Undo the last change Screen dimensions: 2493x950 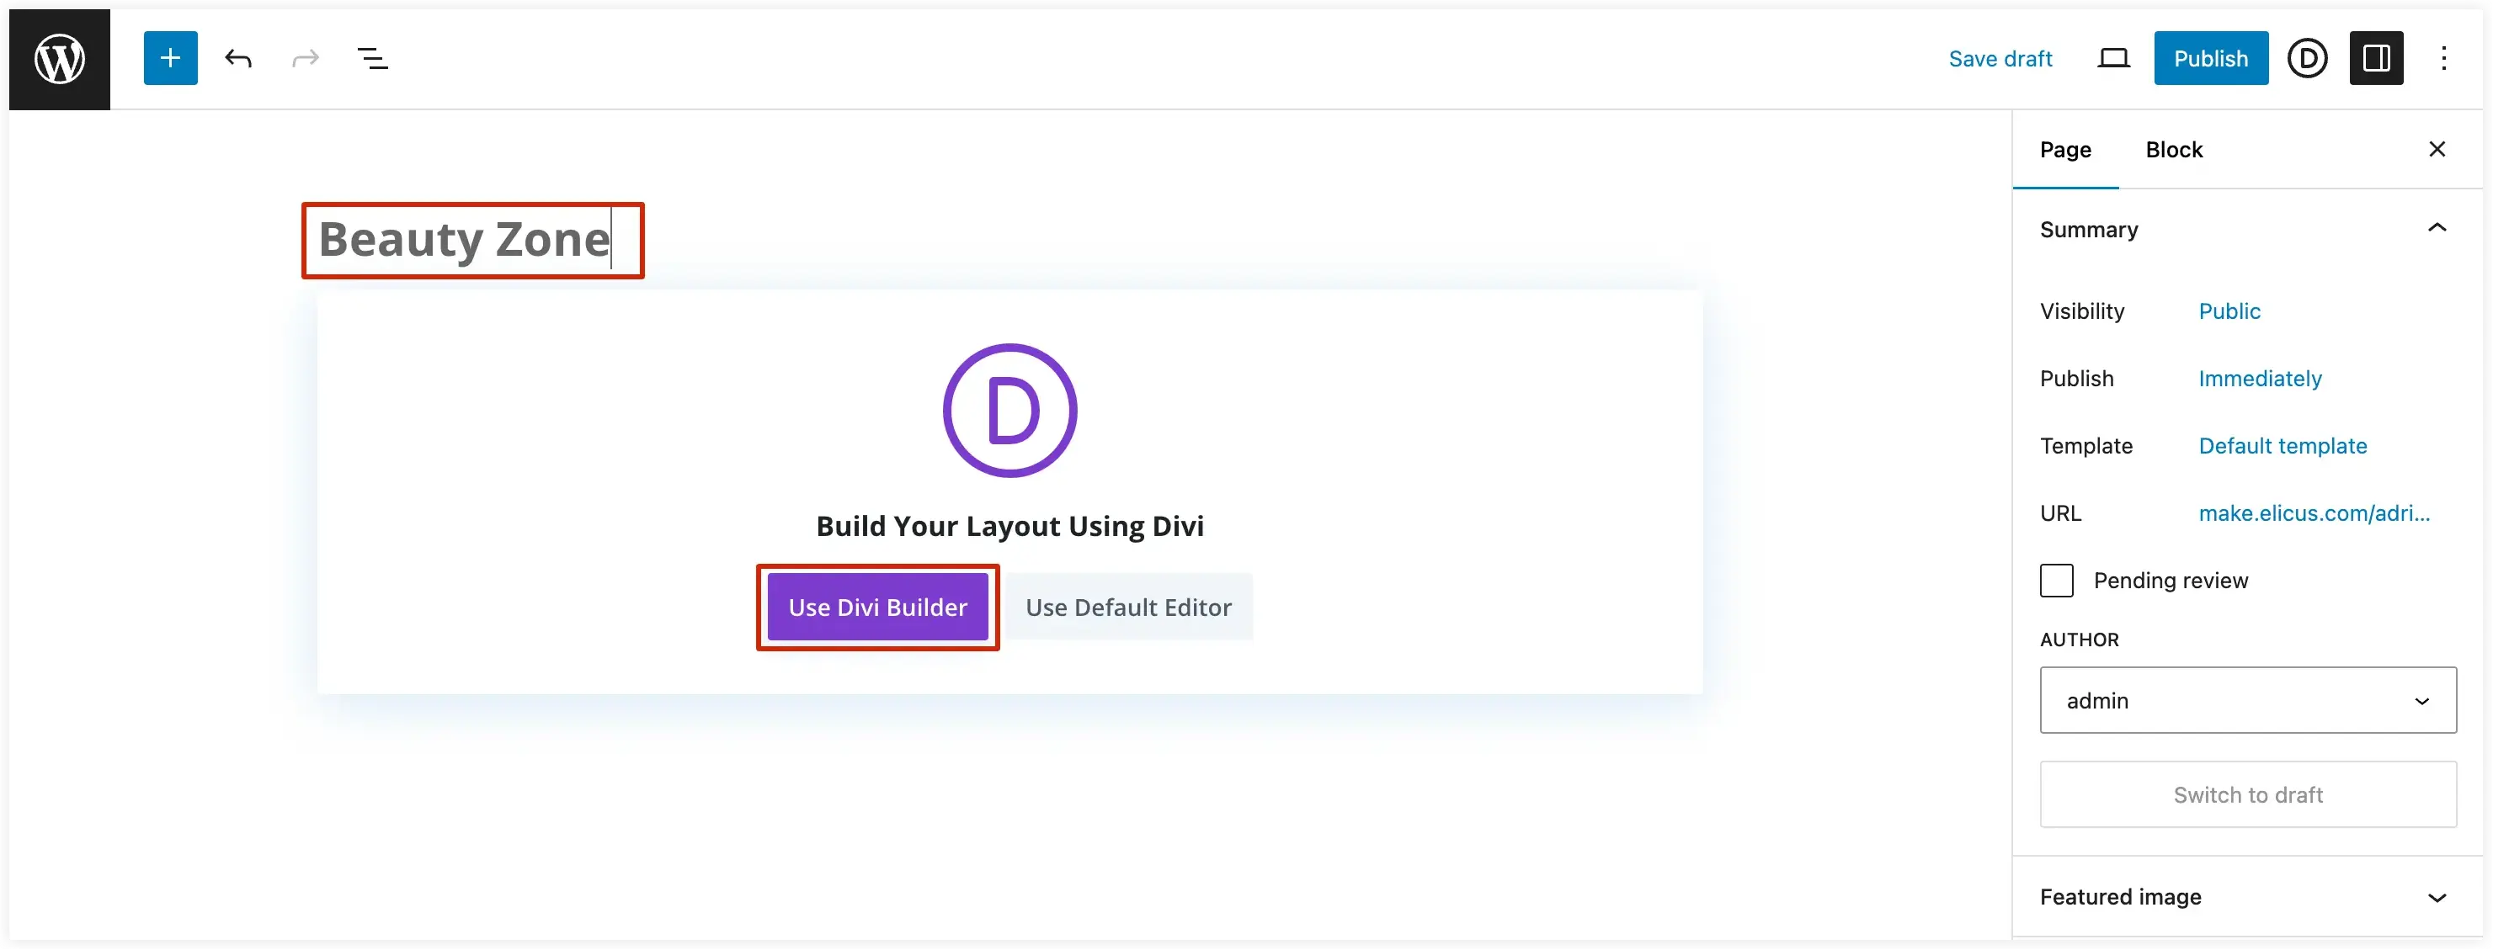point(238,59)
